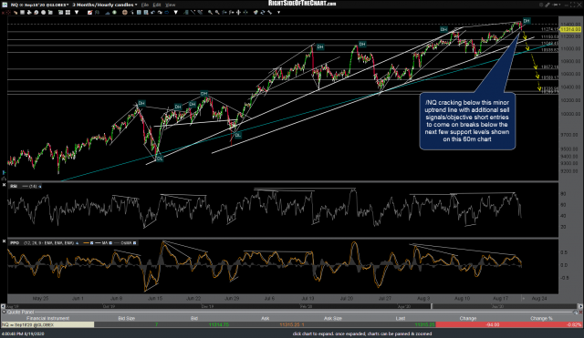Click the Change % value -0.82%
This screenshot has height=338, width=584.
pyautogui.click(x=574, y=324)
